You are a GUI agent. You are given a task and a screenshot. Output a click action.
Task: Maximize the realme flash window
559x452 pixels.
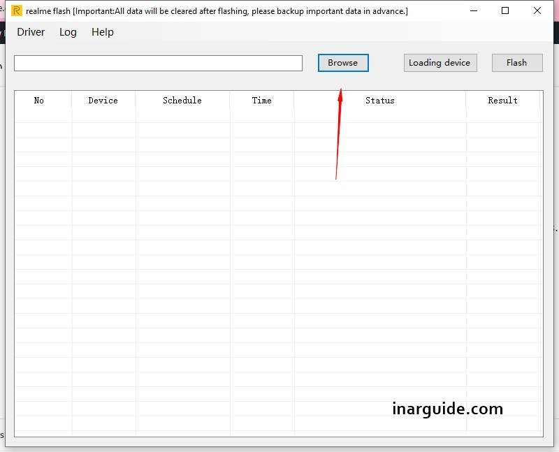(505, 10)
